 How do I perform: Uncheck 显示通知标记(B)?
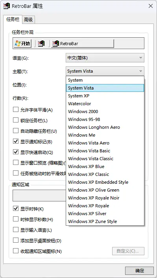tap(16, 141)
